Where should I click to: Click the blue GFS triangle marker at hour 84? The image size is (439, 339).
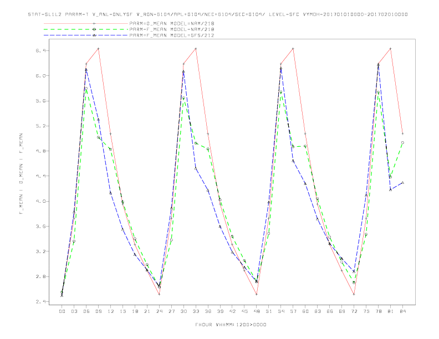(x=402, y=183)
